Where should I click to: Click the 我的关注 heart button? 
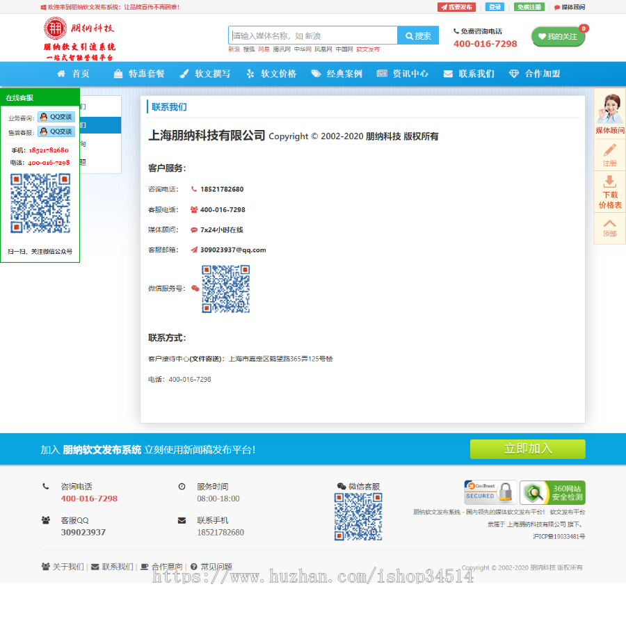click(x=558, y=36)
